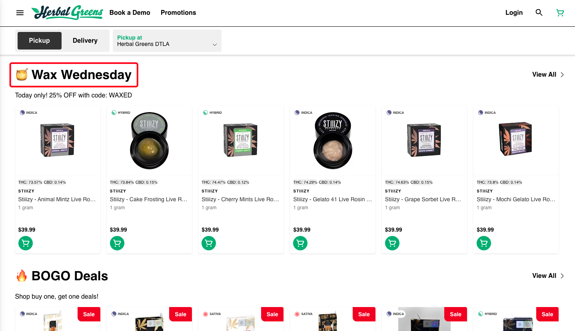Click 'THC: 74.63%' on Grape Sorbet card
This screenshot has width=575, height=331.
397,182
